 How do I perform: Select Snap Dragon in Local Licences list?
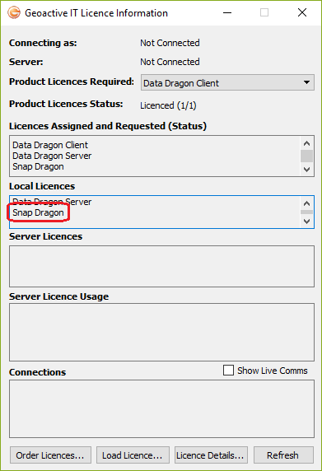(x=38, y=212)
